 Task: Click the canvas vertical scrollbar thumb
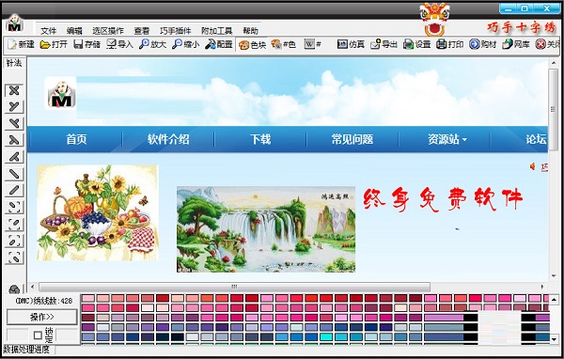[x=553, y=110]
